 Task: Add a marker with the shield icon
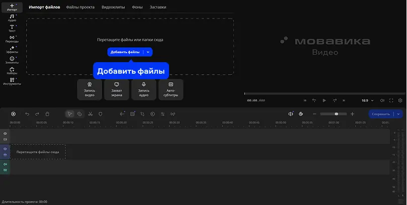(x=101, y=114)
